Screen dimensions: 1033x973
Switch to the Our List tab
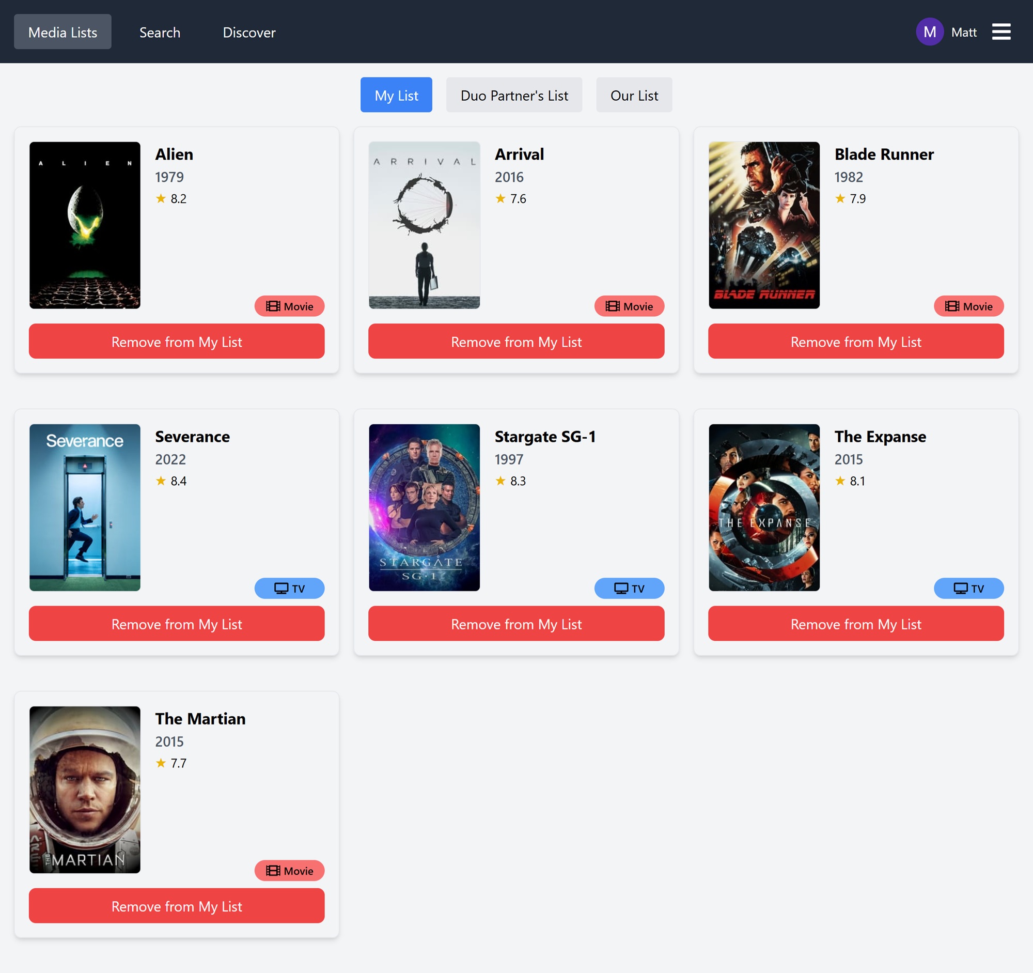coord(634,95)
